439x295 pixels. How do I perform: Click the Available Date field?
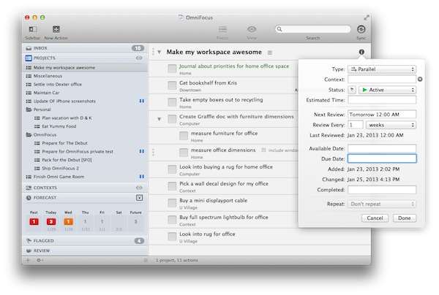click(x=382, y=148)
